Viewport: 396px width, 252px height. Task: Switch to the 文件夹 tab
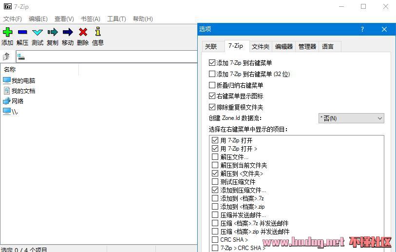[x=261, y=46]
